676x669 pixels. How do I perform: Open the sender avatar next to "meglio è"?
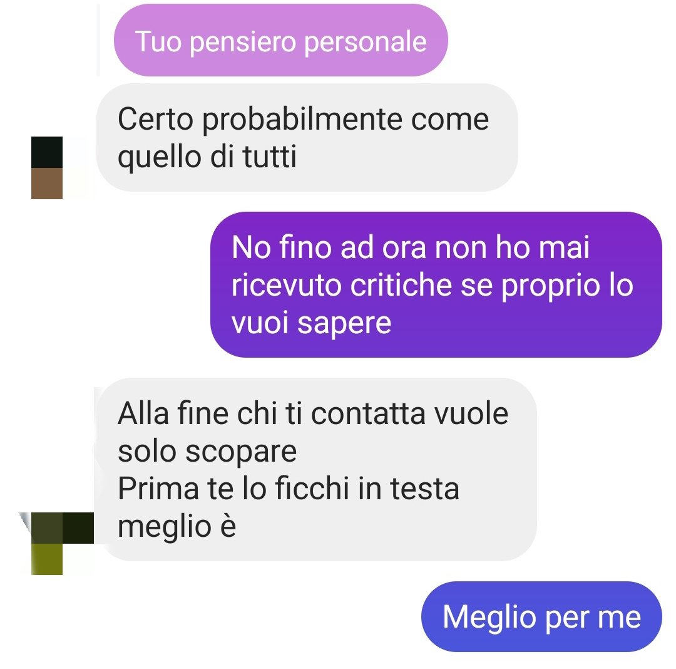click(56, 544)
